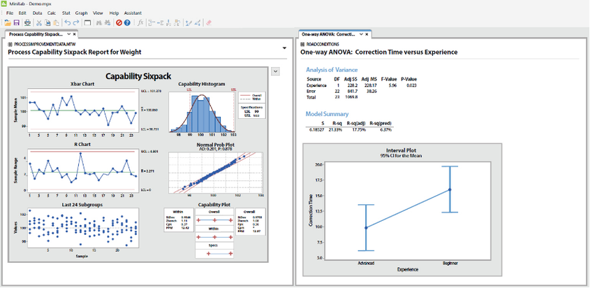Click the Print icon in the toolbar
Image resolution: width=590 pixels, height=288 pixels.
click(27, 23)
